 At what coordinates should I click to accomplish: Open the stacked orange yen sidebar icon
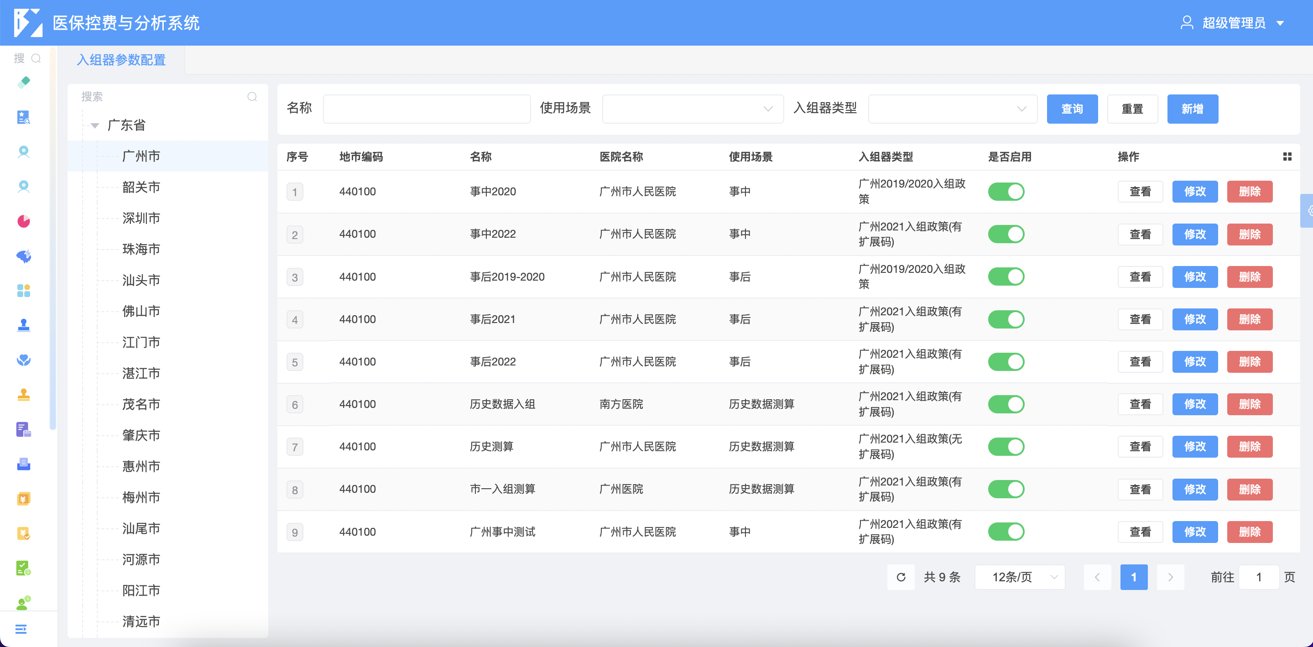click(x=23, y=499)
